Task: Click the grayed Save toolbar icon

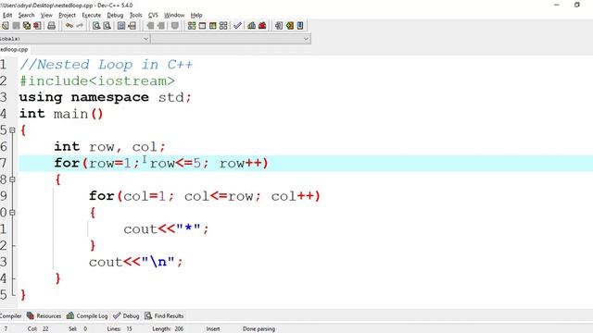Action: click(x=16, y=26)
